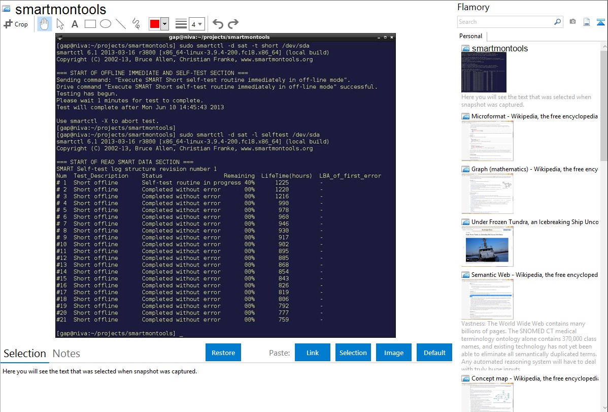This screenshot has width=608, height=412.
Task: Select the straight line tool
Action: coord(121,24)
